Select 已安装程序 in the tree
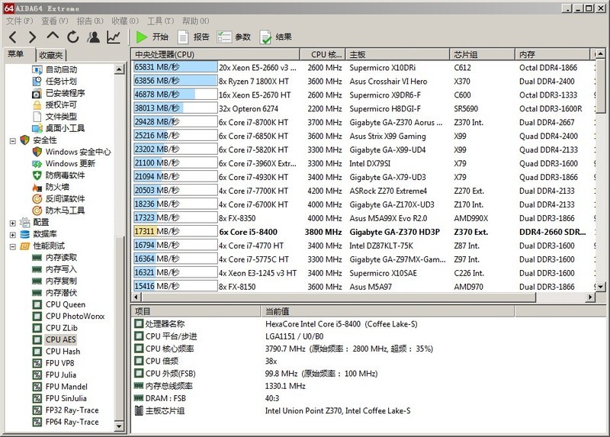 click(65, 93)
